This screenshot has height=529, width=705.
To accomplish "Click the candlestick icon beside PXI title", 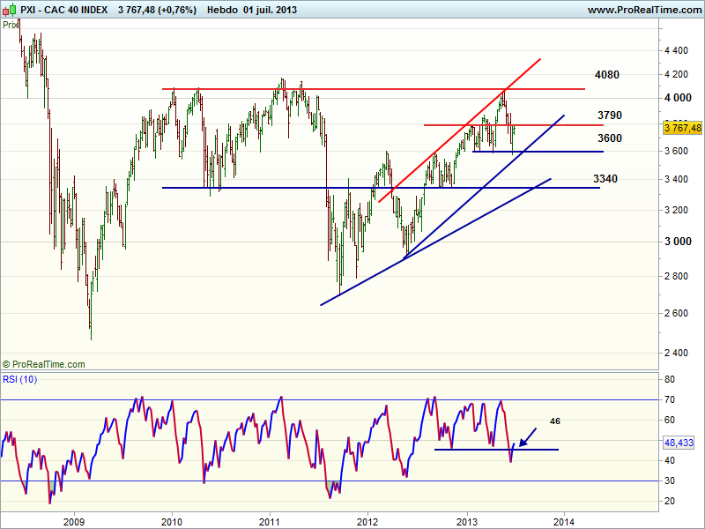I will click(9, 10).
